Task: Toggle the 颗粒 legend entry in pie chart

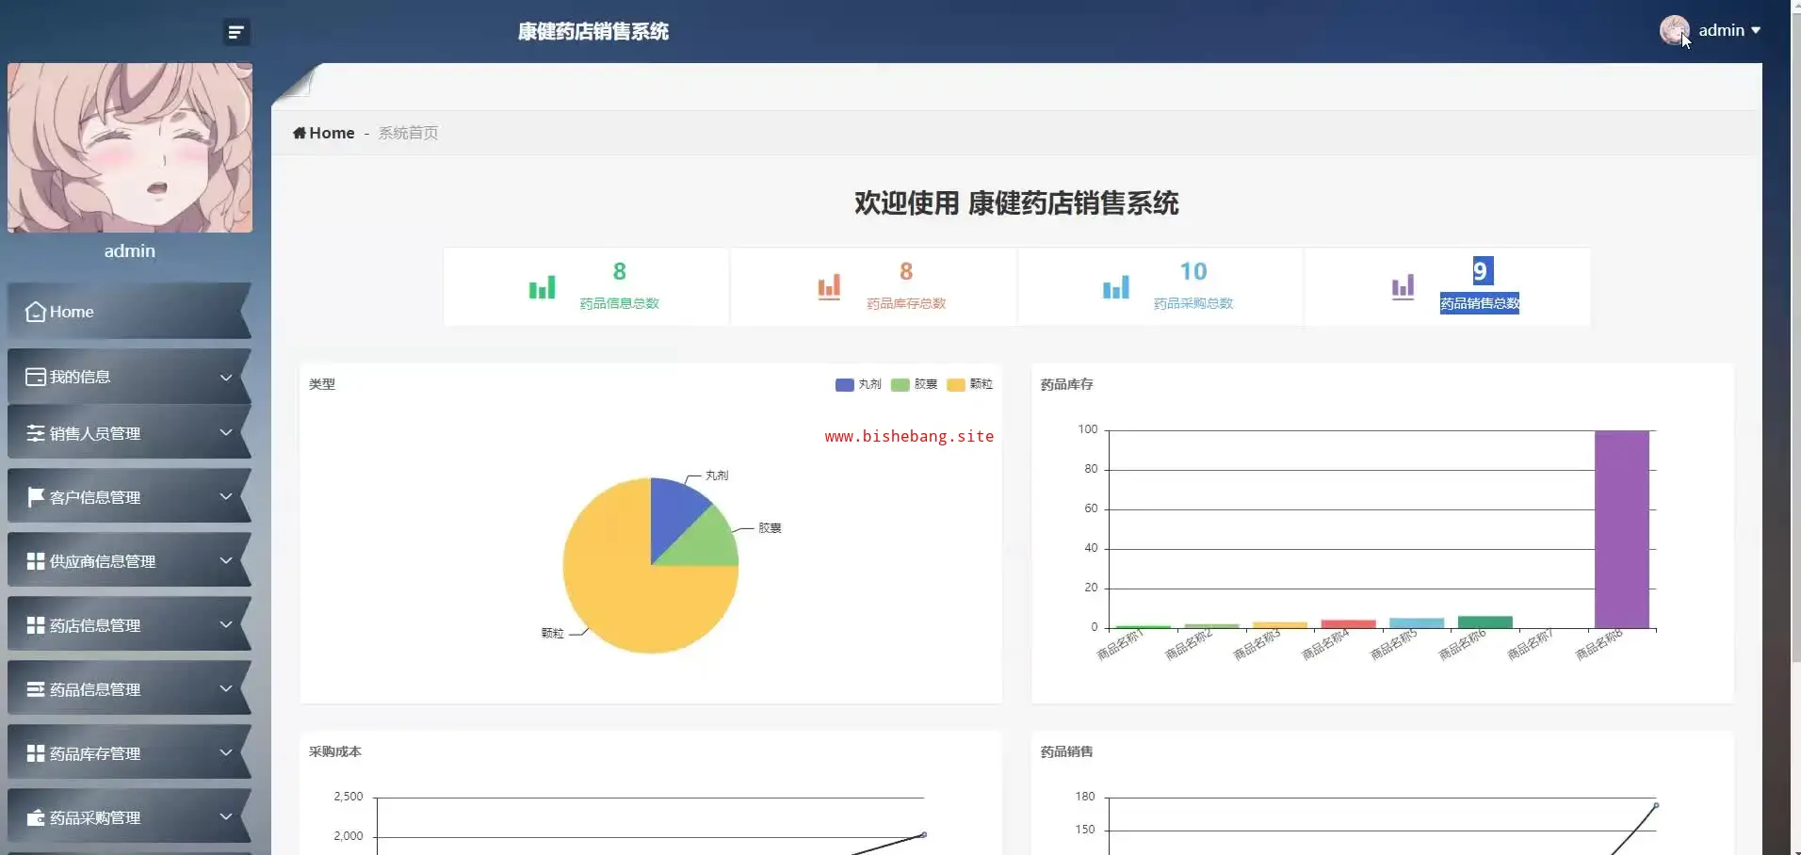Action: [x=969, y=384]
